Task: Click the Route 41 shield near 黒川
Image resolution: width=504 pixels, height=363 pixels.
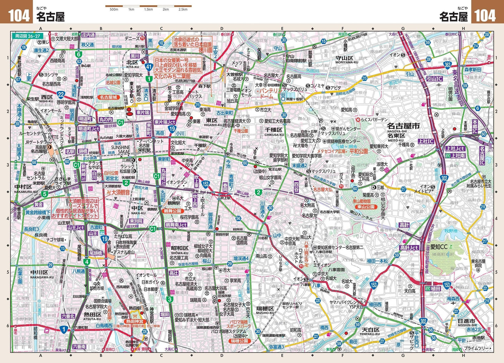Action: click(x=149, y=67)
